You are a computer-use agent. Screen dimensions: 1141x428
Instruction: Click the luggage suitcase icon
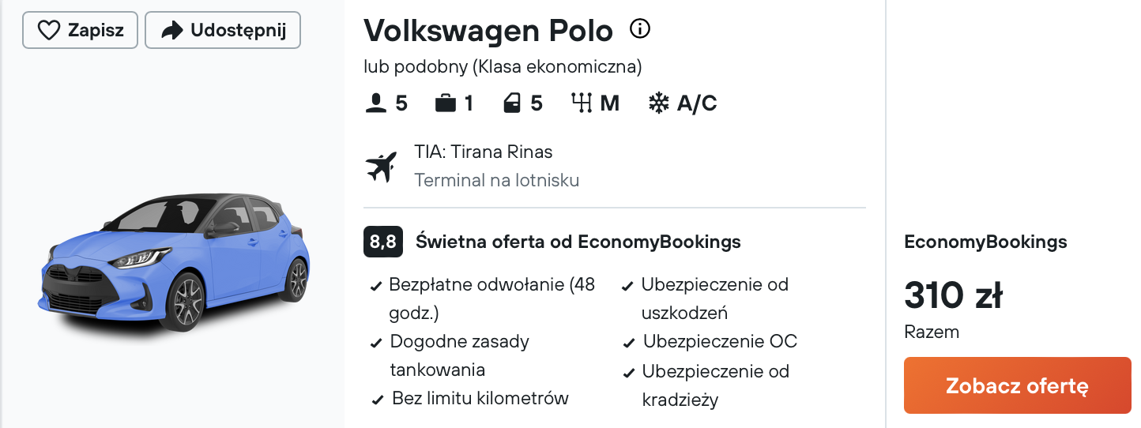pyautogui.click(x=446, y=103)
